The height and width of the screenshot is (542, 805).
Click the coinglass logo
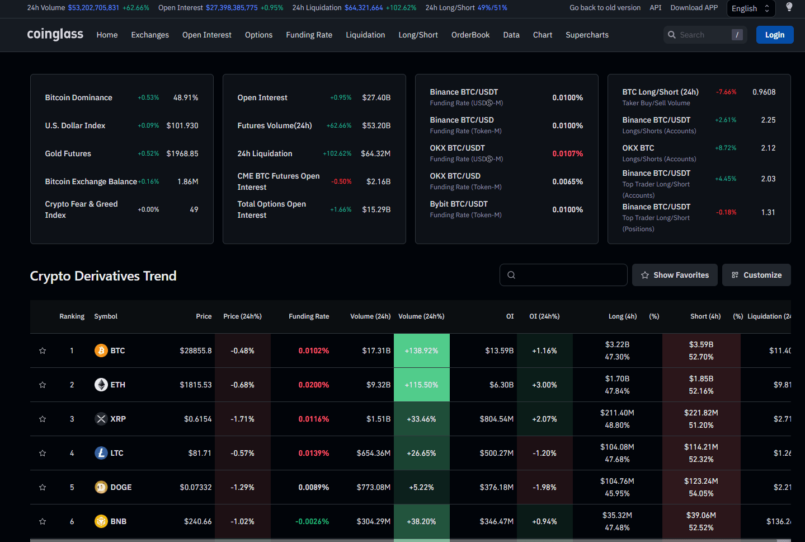tap(55, 34)
